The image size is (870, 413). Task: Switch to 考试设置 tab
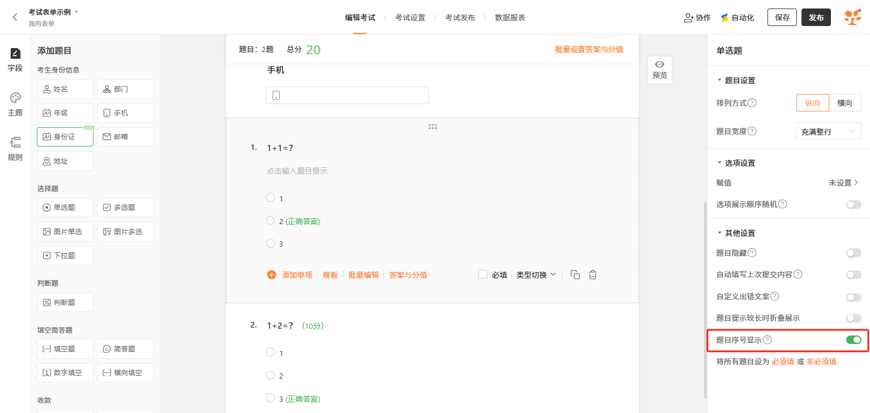(x=410, y=18)
